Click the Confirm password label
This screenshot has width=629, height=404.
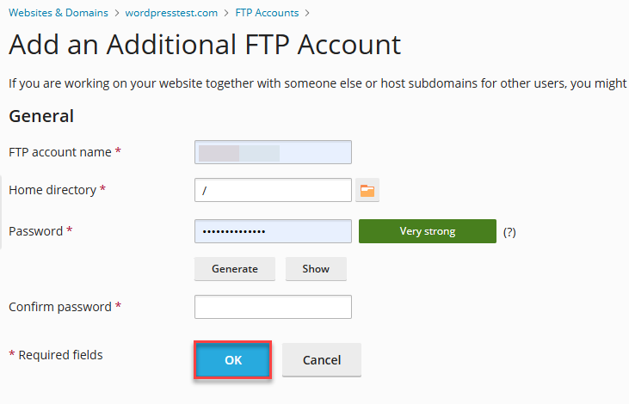point(59,307)
